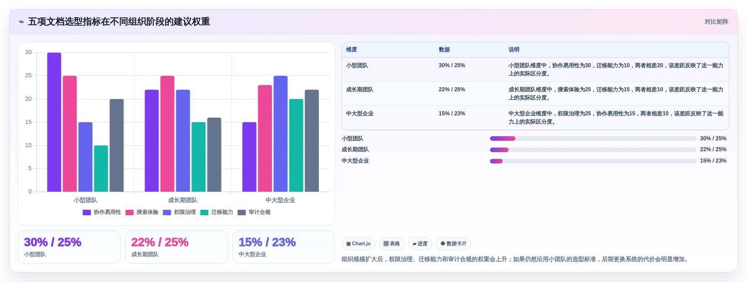Click the 成长期团队 x-axis label
This screenshot has height=282, width=747.
(x=183, y=200)
